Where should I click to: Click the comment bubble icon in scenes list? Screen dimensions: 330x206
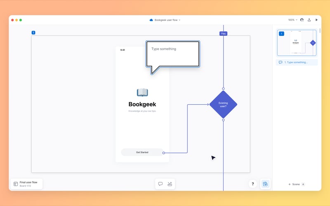[280, 63]
